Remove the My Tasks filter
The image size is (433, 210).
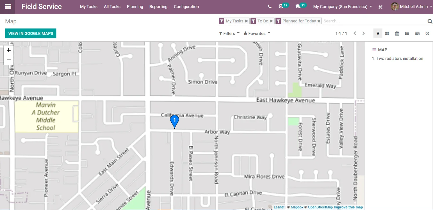pyautogui.click(x=246, y=21)
